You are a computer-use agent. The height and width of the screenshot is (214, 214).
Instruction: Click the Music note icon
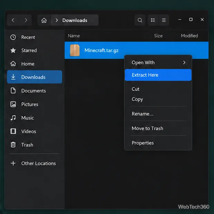pos(13,118)
